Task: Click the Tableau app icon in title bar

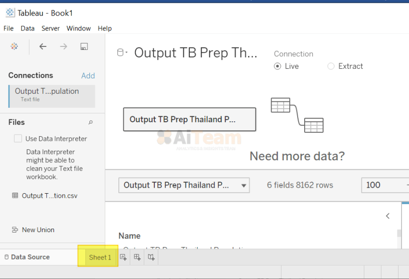Action: click(x=10, y=12)
